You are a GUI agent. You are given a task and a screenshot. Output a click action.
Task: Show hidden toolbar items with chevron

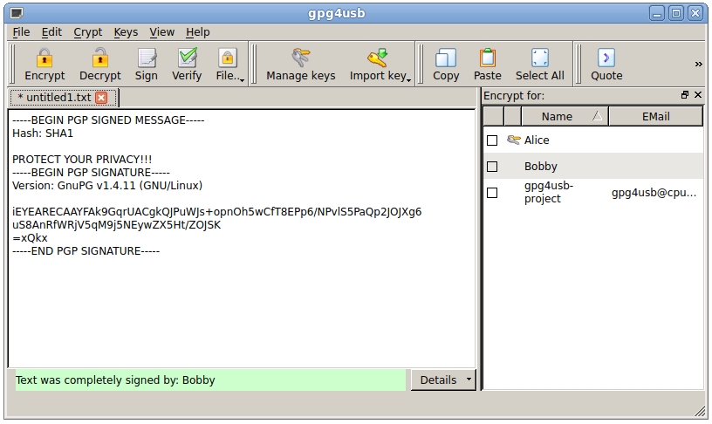point(698,64)
